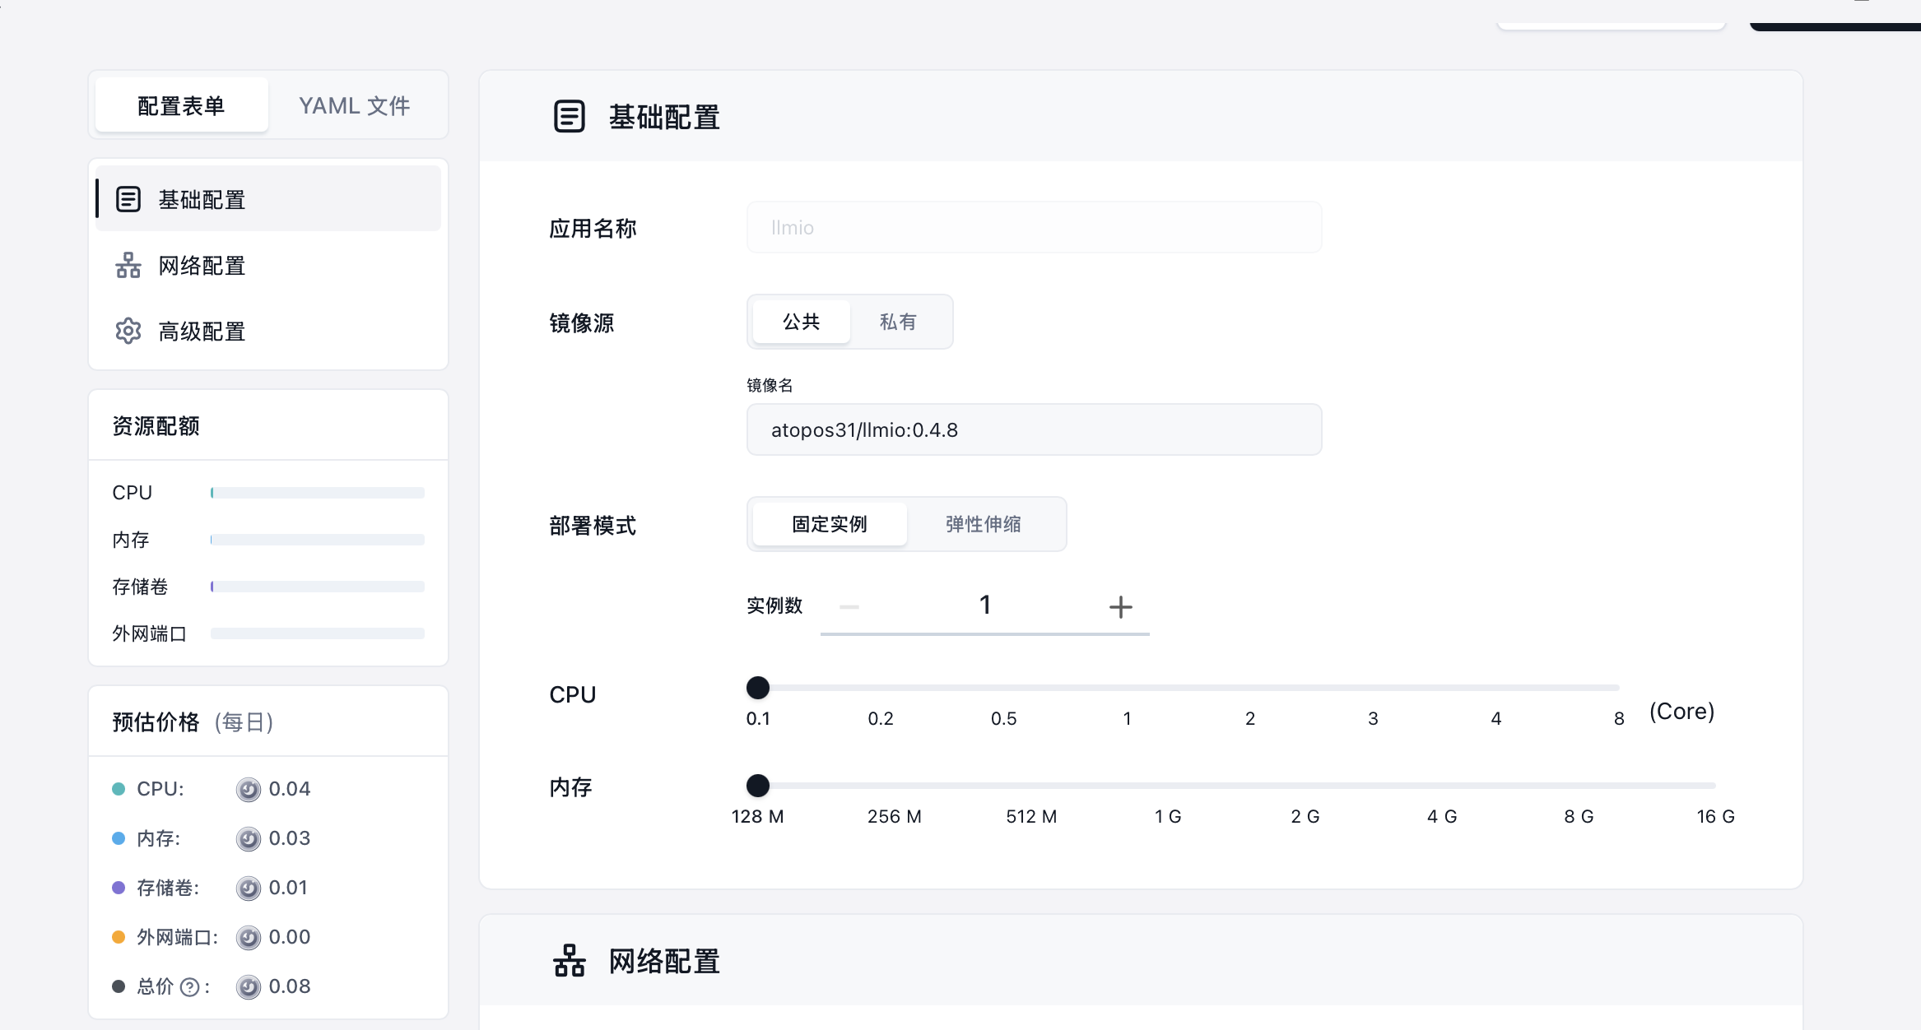
Task: Click the coin icon next to CPU price
Action: [x=248, y=789]
